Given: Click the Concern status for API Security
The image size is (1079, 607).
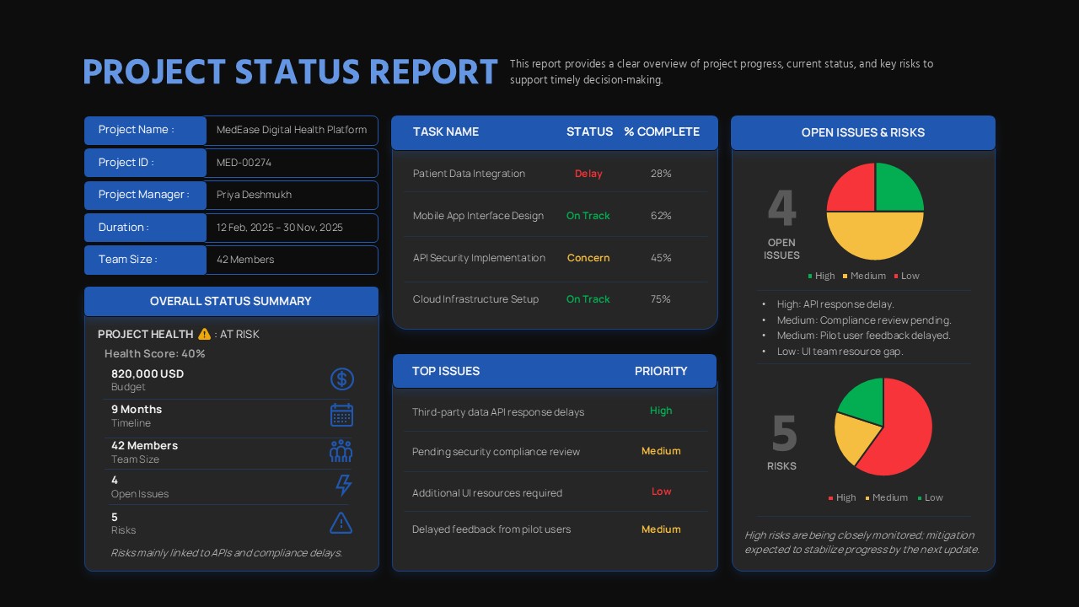Looking at the screenshot, I should [588, 258].
